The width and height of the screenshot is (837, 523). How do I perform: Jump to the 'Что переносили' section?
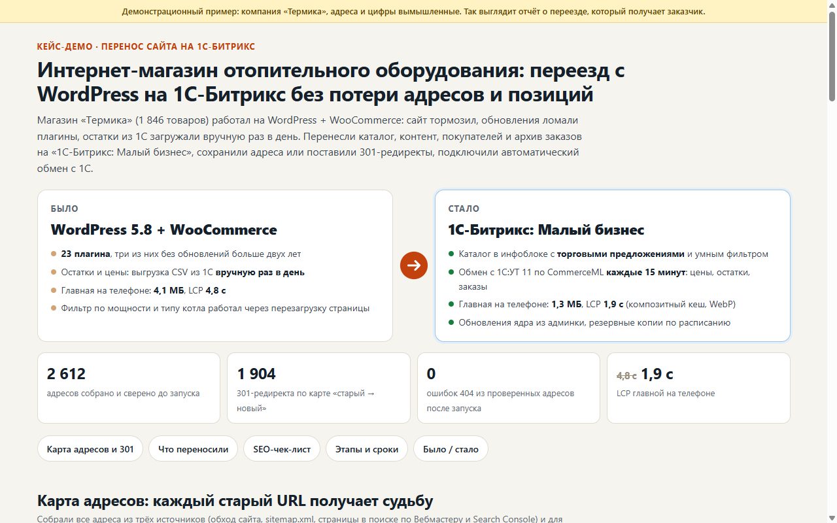coord(193,449)
